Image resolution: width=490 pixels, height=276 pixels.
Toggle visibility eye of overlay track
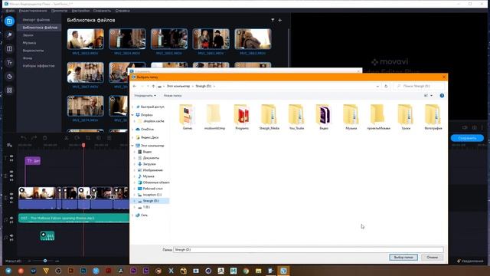(x=11, y=172)
